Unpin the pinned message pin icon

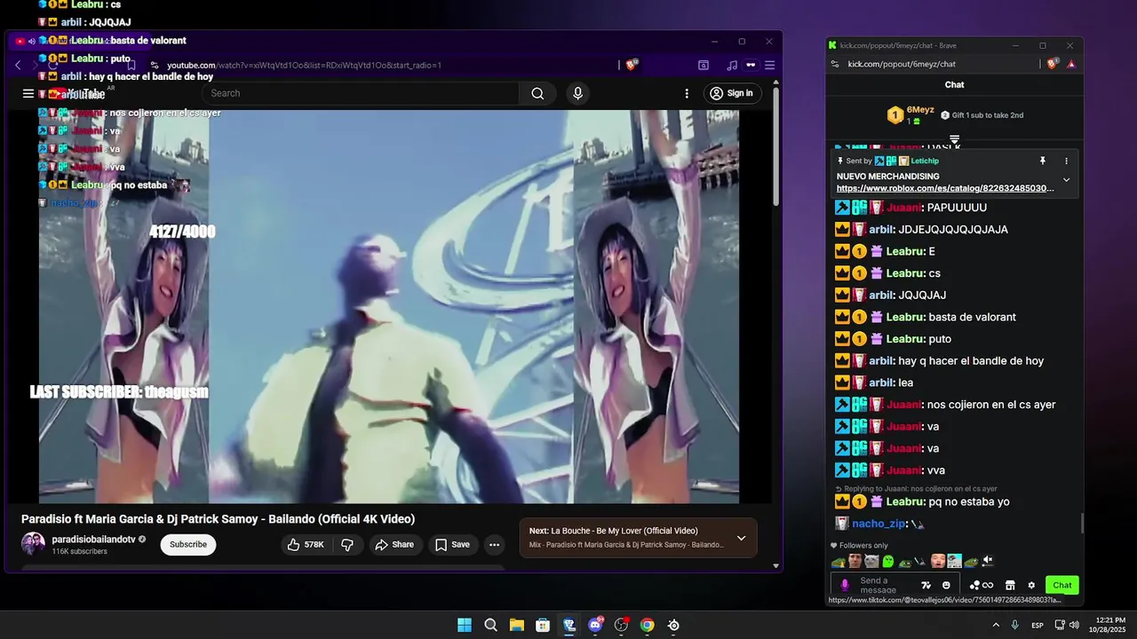tap(1043, 161)
